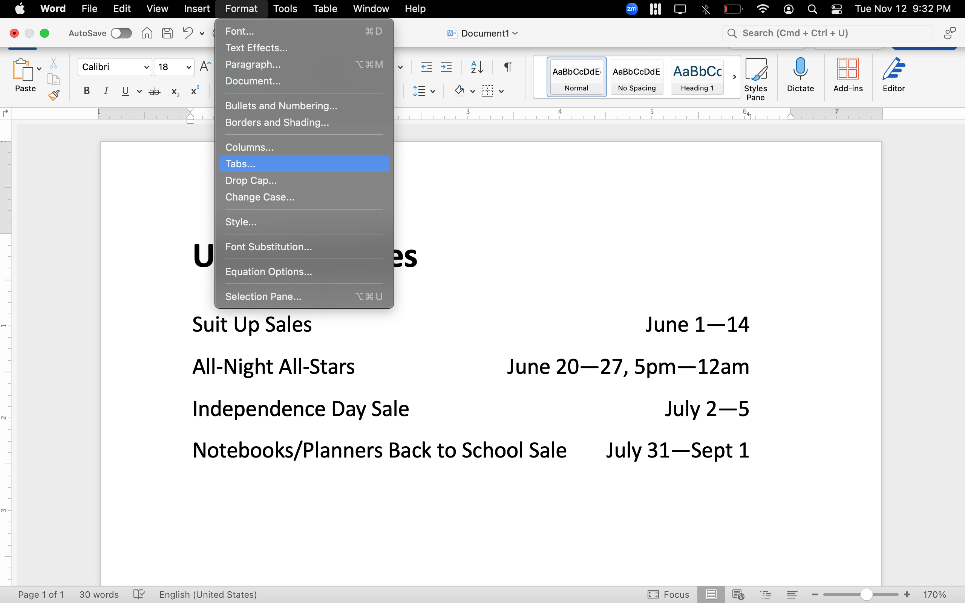Toggle Focus mode
This screenshot has width=965, height=603.
tap(668, 595)
